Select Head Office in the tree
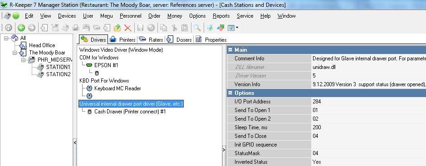This screenshot has height=166, width=426. [42, 45]
